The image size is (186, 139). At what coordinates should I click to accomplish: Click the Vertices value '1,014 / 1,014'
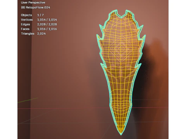click(x=47, y=20)
